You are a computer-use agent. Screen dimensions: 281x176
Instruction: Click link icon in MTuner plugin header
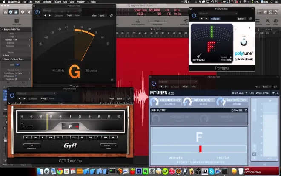point(275,87)
